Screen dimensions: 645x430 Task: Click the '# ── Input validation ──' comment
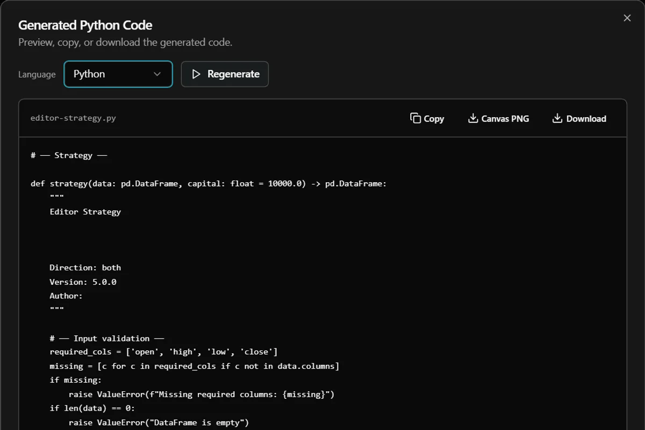[107, 338]
